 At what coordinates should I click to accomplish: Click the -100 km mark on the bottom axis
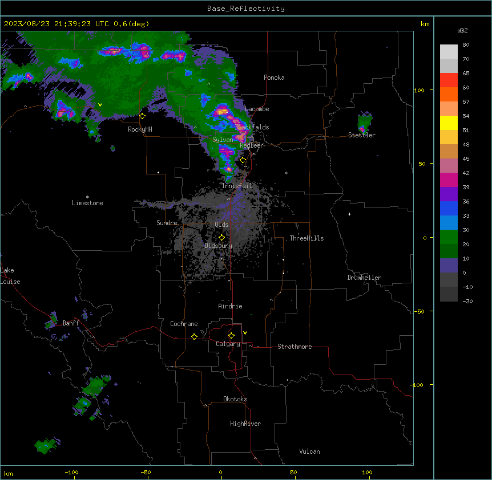[72, 473]
